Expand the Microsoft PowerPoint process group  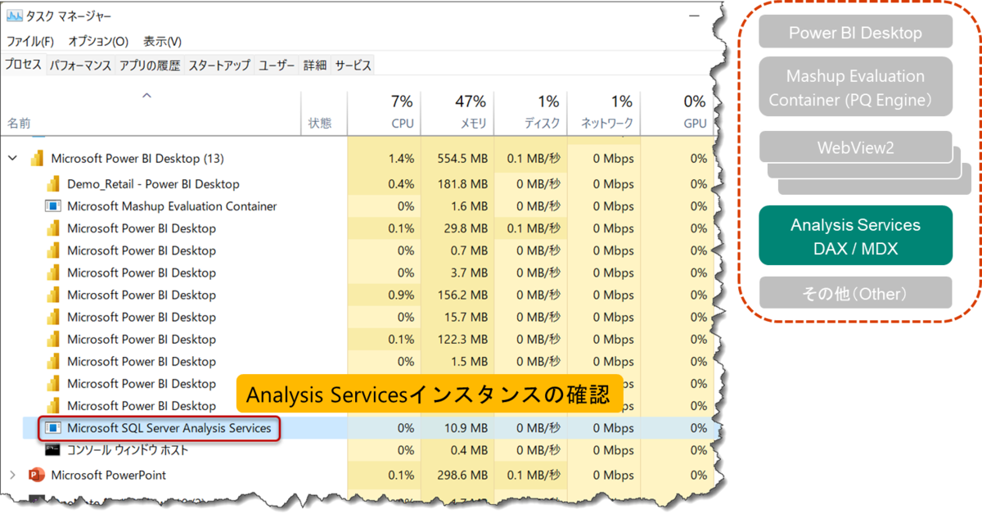pos(12,475)
